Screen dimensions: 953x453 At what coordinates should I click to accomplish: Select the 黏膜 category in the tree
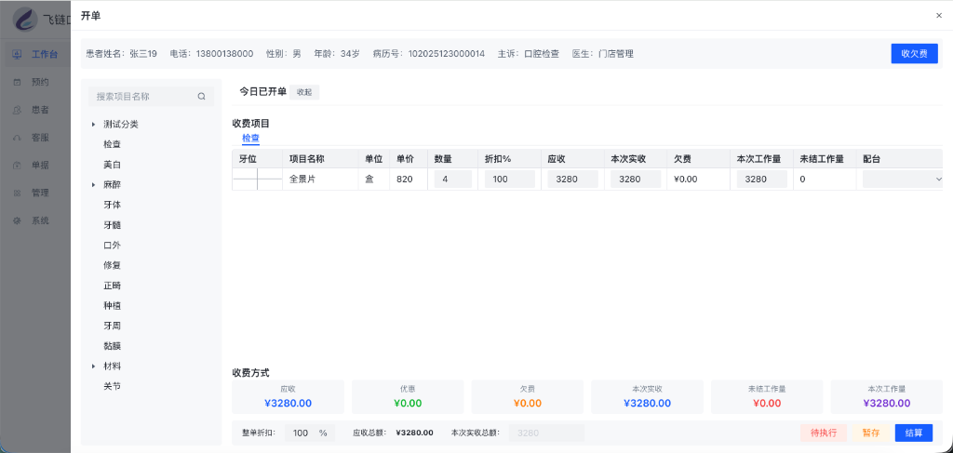[113, 346]
